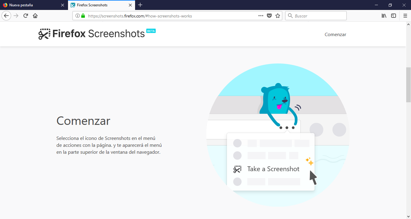Show the sidebars panel

point(394,16)
